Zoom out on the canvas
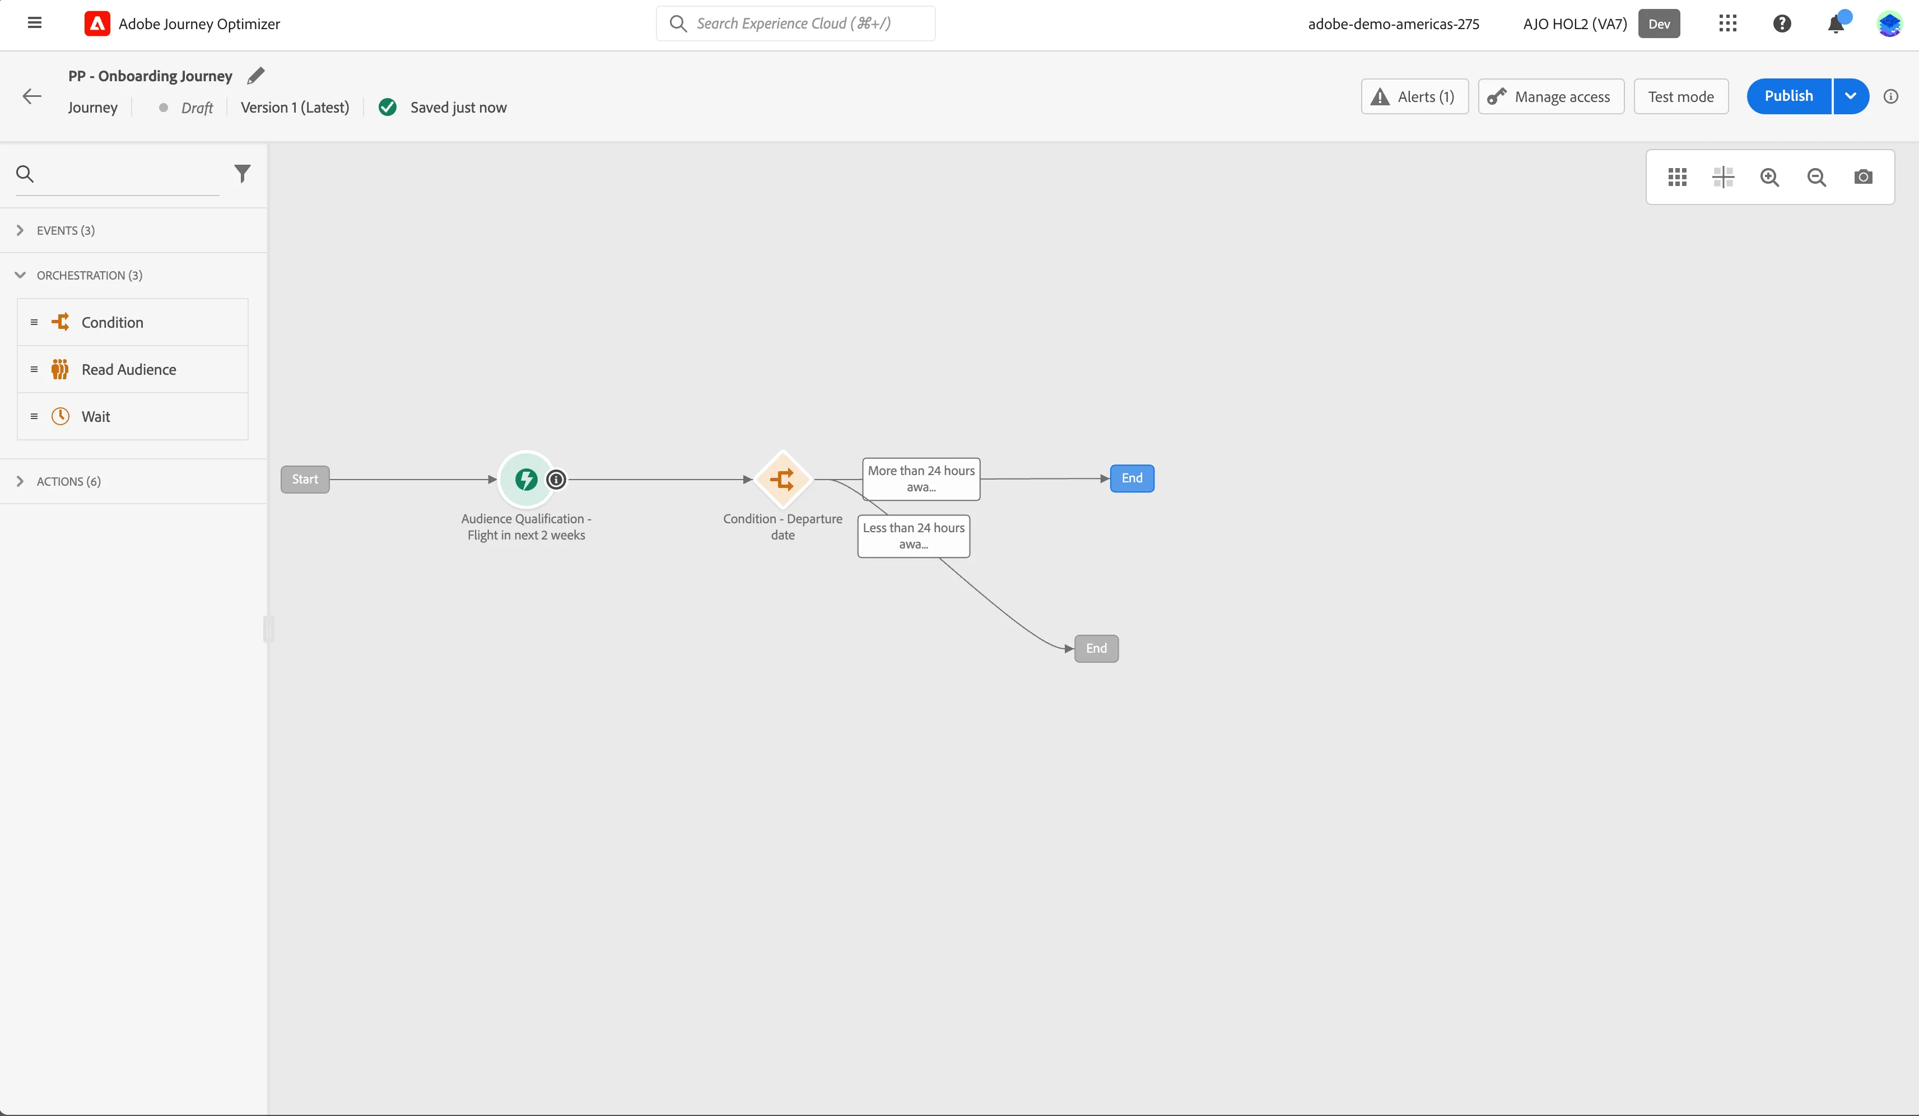Viewport: 1919px width, 1116px height. [x=1816, y=176]
